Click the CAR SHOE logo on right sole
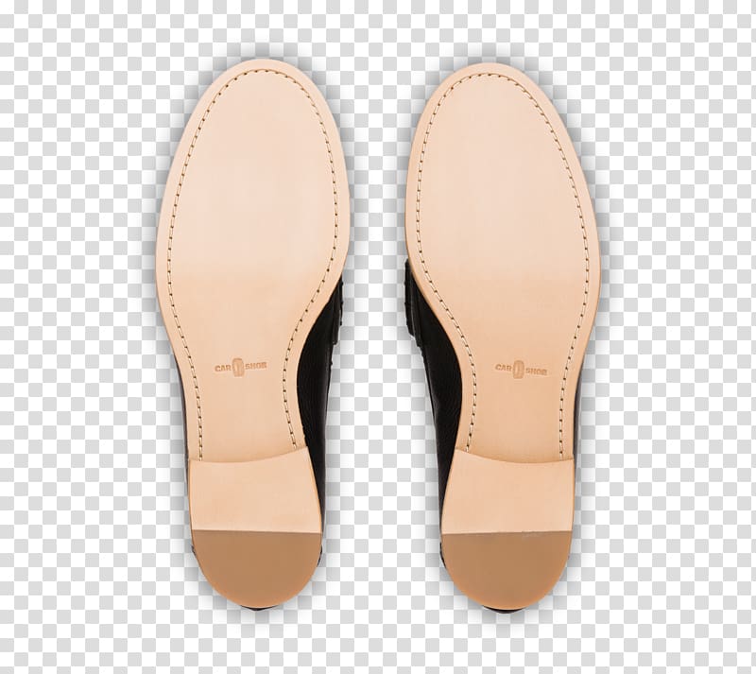 (522, 370)
